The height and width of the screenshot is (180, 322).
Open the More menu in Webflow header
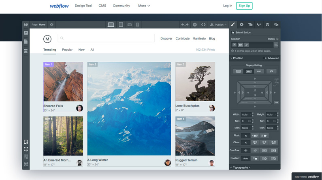(144, 6)
